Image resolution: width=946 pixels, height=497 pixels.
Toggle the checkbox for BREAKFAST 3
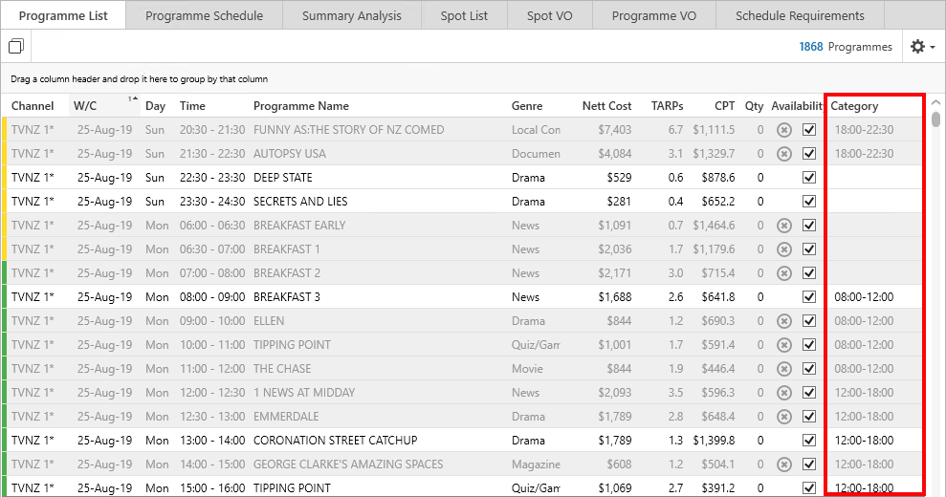pos(809,296)
